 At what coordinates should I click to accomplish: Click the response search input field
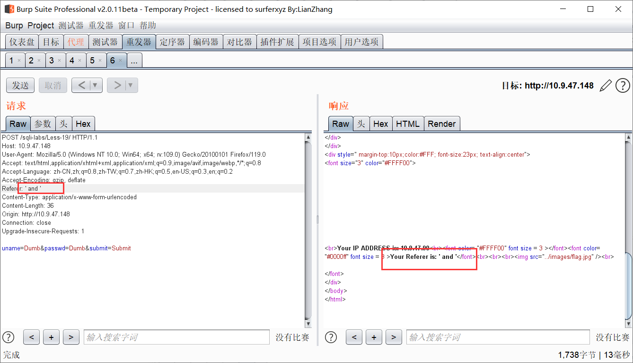pos(498,337)
